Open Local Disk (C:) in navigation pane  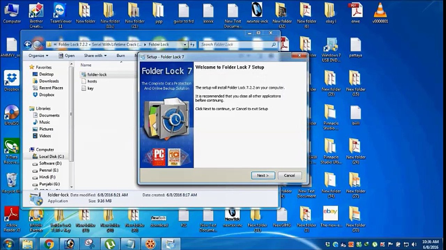click(x=48, y=157)
